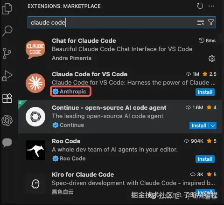Open the Explorer view in activity bar
This screenshot has width=224, height=205.
tap(7, 9)
